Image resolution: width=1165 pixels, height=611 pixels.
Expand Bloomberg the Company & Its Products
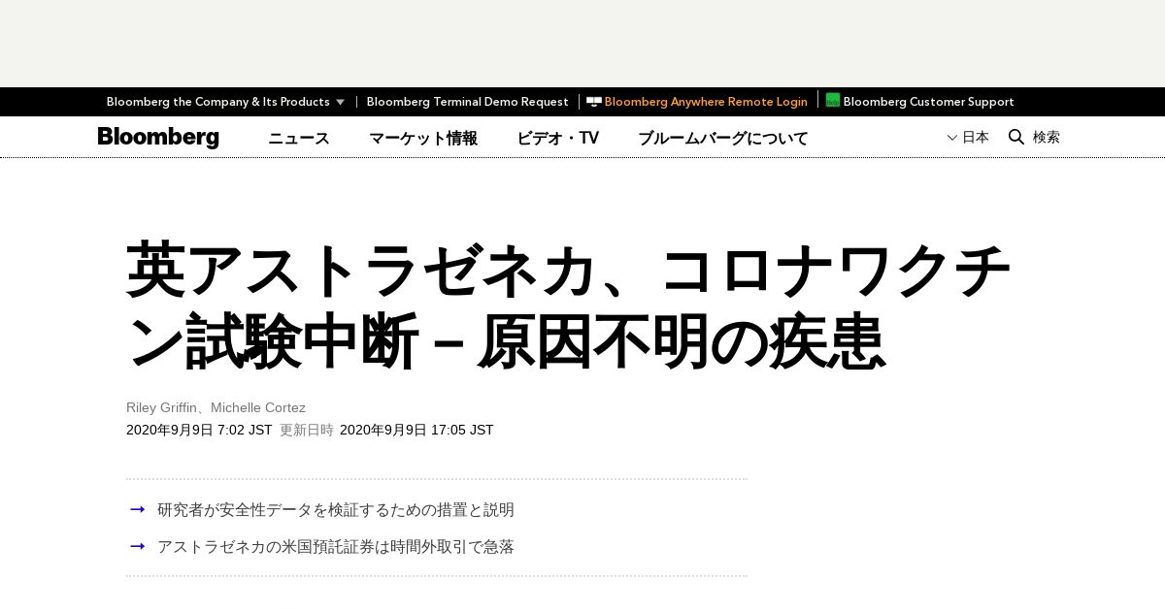pyautogui.click(x=225, y=102)
